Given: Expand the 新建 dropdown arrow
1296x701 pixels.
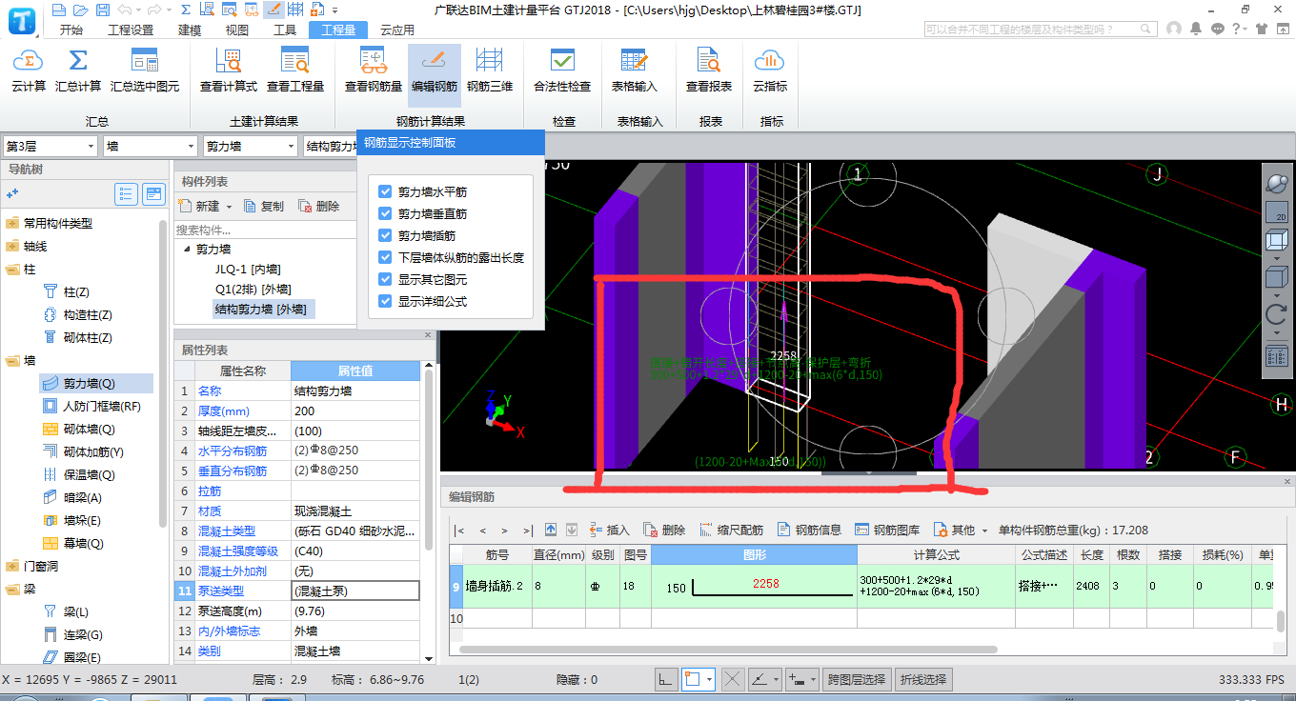Looking at the screenshot, I should (229, 207).
